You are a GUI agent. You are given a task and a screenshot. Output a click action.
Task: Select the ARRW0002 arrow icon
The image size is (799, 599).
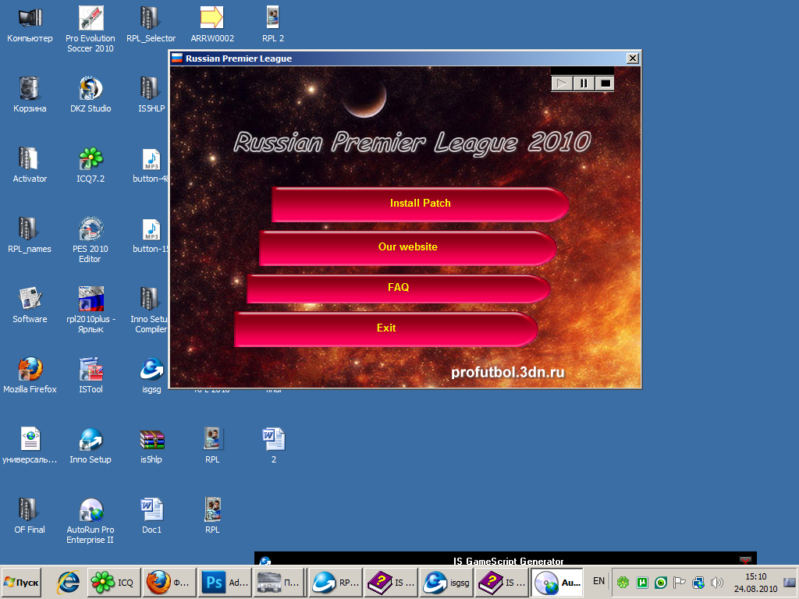[212, 24]
